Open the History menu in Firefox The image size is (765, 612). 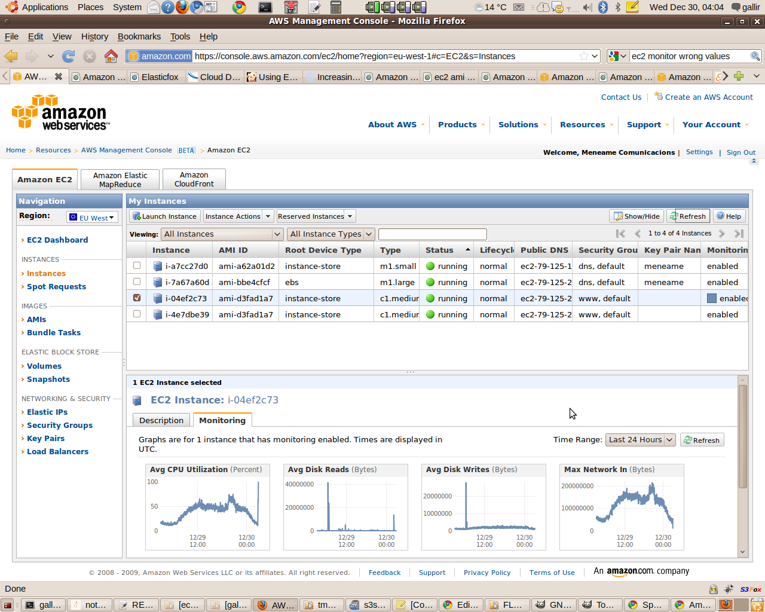(94, 36)
